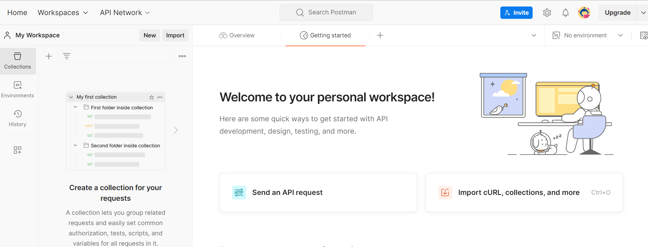Click the plus icon to create a collection
Viewport: 648px width, 247px height.
click(x=49, y=56)
